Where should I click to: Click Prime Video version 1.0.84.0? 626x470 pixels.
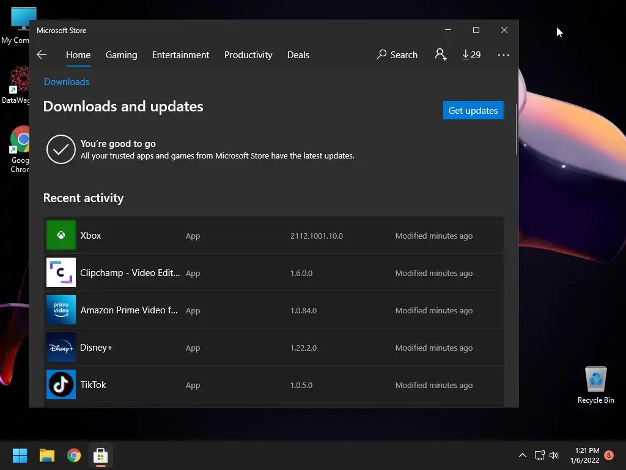(x=303, y=310)
